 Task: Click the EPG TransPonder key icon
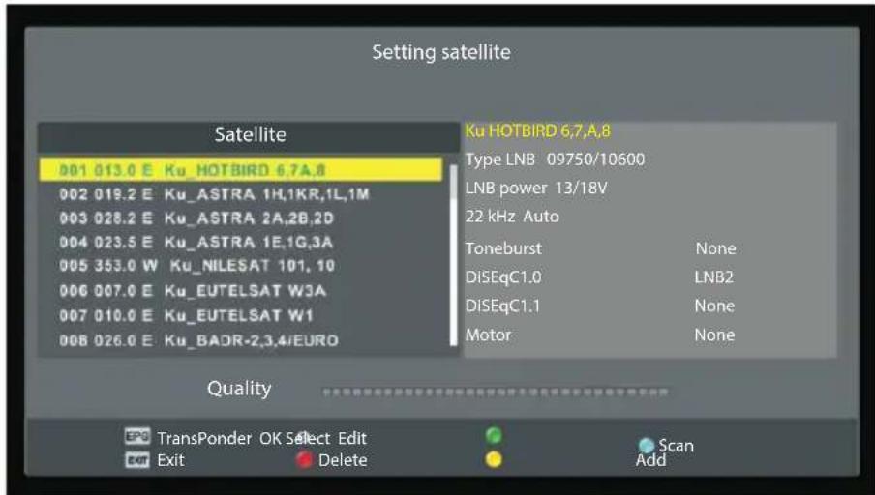(x=137, y=436)
